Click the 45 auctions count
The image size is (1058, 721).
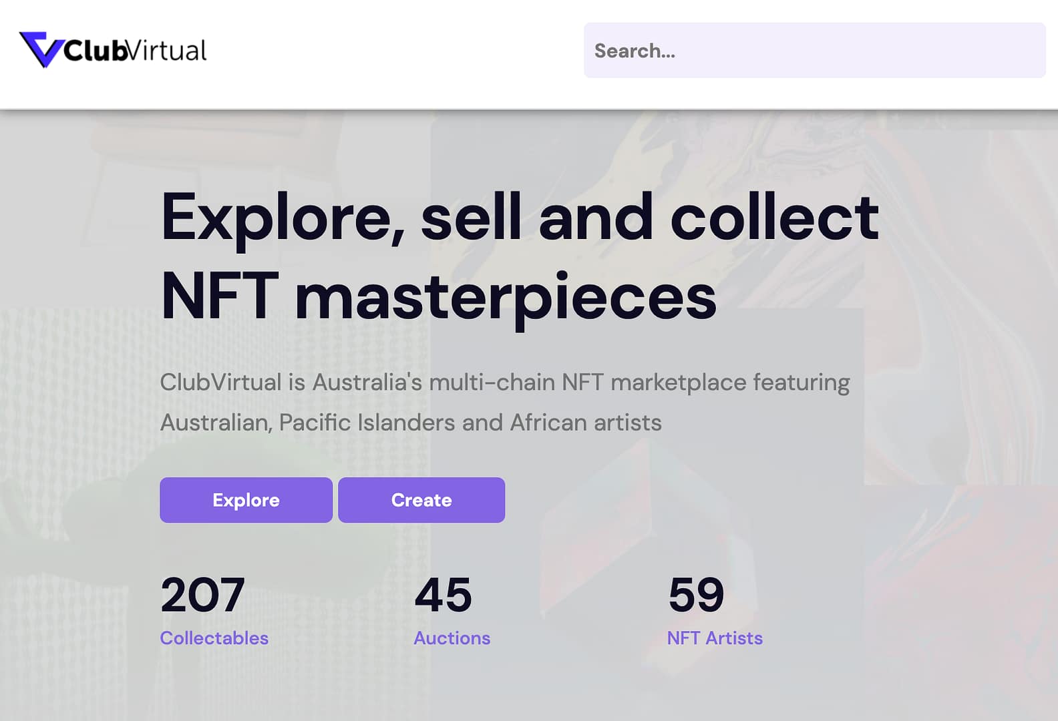(x=443, y=595)
